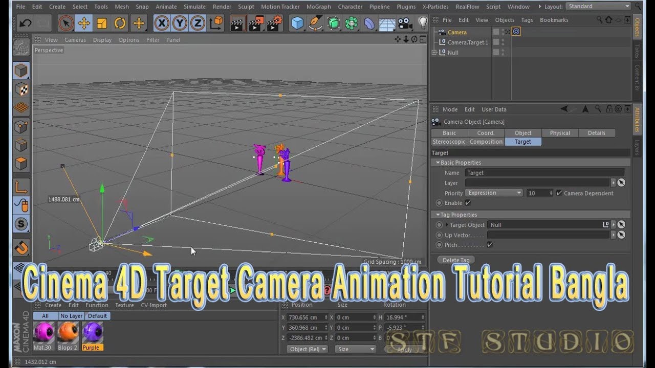
Task: Click Render to Picture Viewer icon
Action: pos(256,23)
